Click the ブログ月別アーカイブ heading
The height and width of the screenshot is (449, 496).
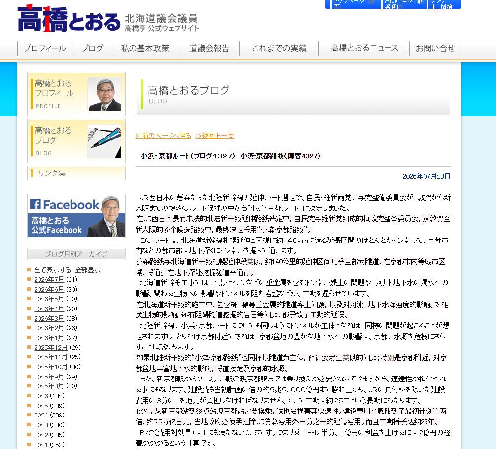[x=76, y=254]
